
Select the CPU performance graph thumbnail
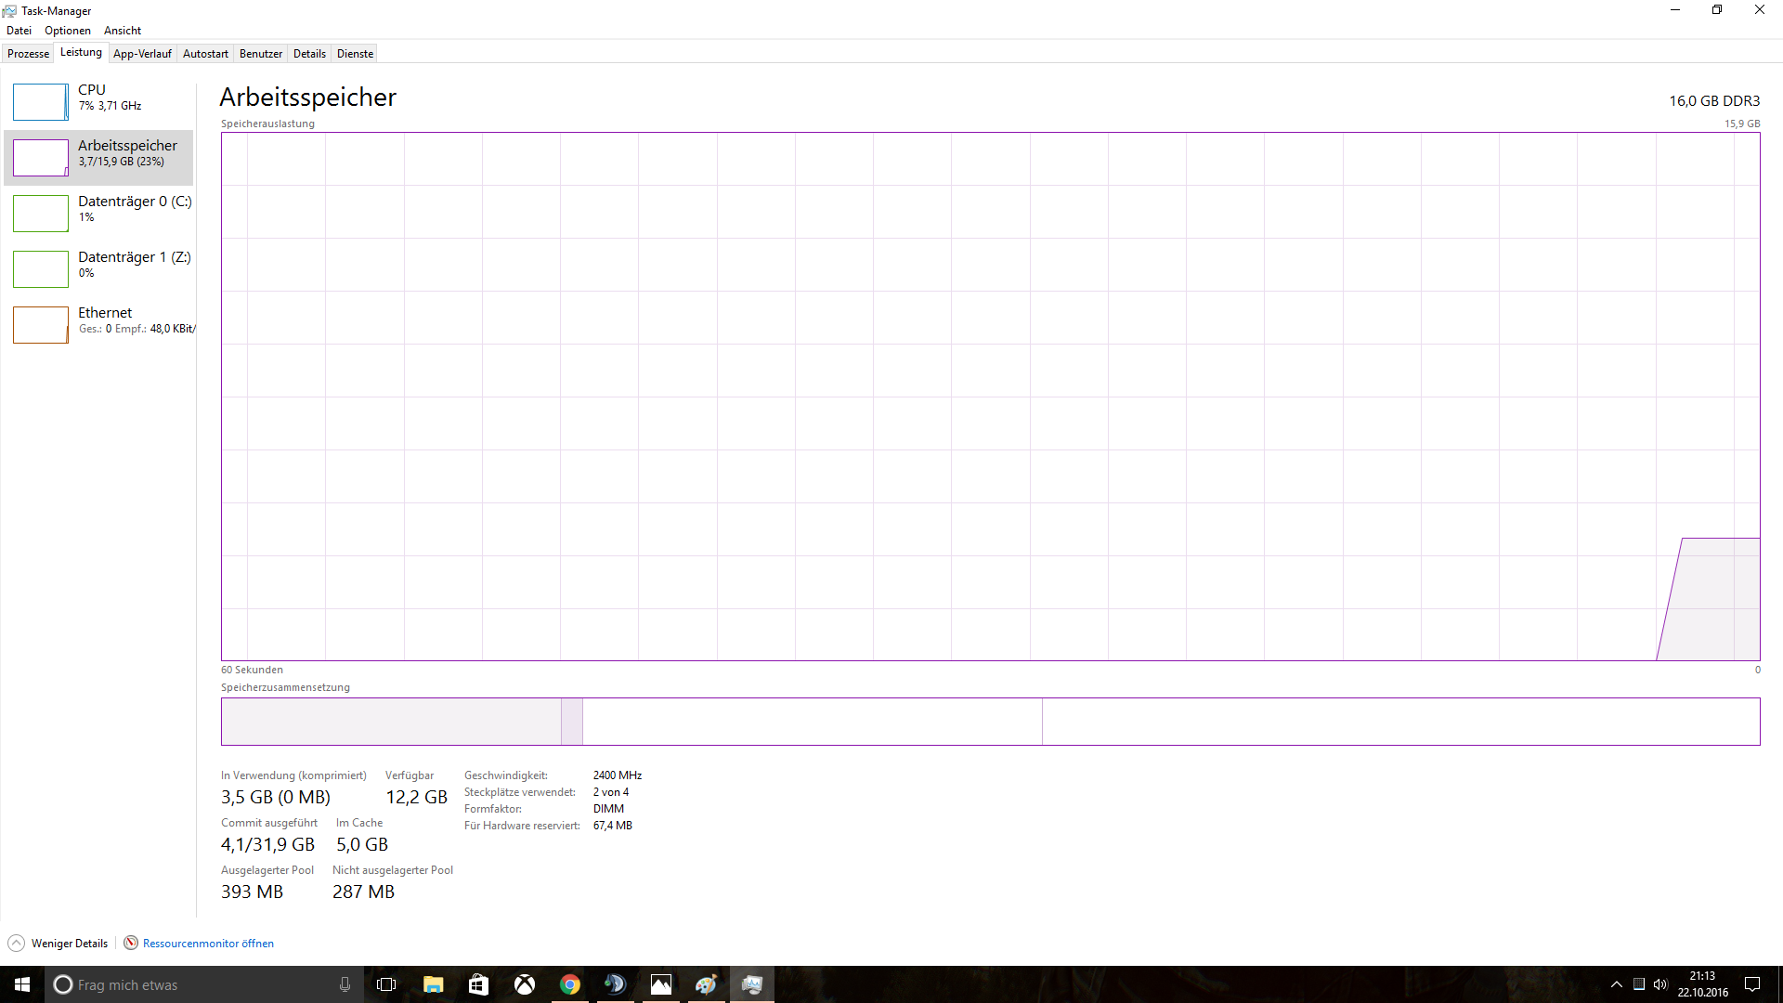click(x=40, y=102)
